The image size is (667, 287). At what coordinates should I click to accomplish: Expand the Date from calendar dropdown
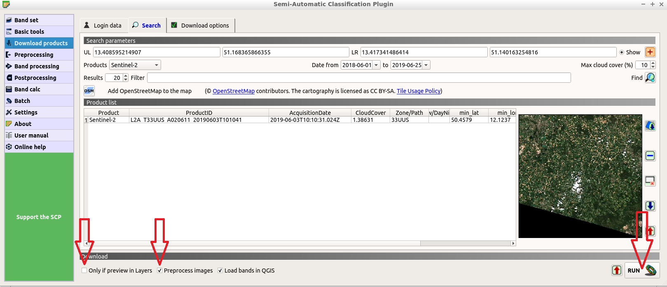pos(376,65)
